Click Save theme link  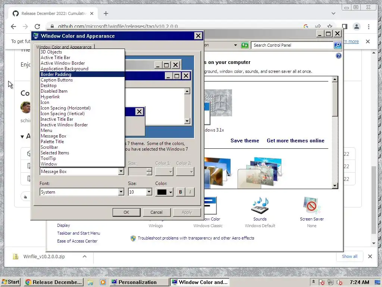click(245, 141)
